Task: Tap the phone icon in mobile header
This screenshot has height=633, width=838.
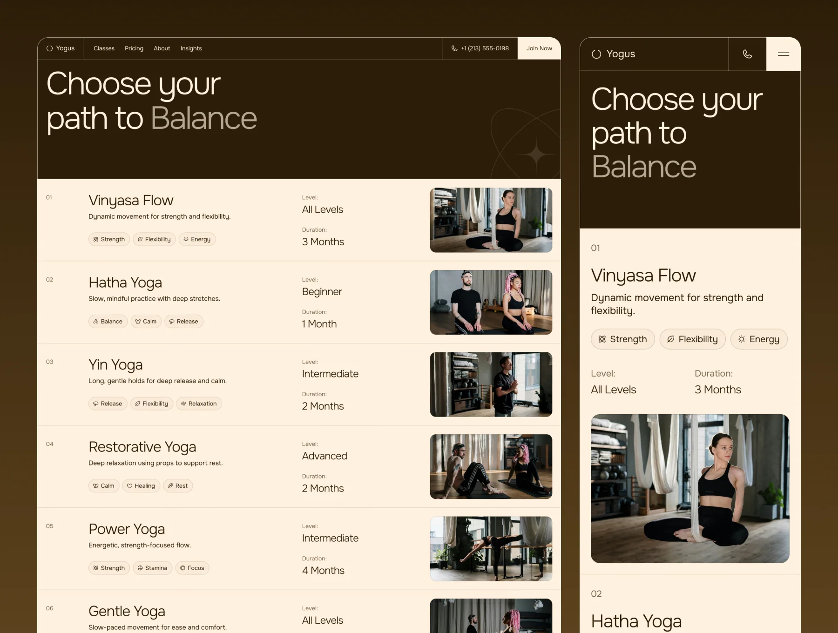Action: 747,54
